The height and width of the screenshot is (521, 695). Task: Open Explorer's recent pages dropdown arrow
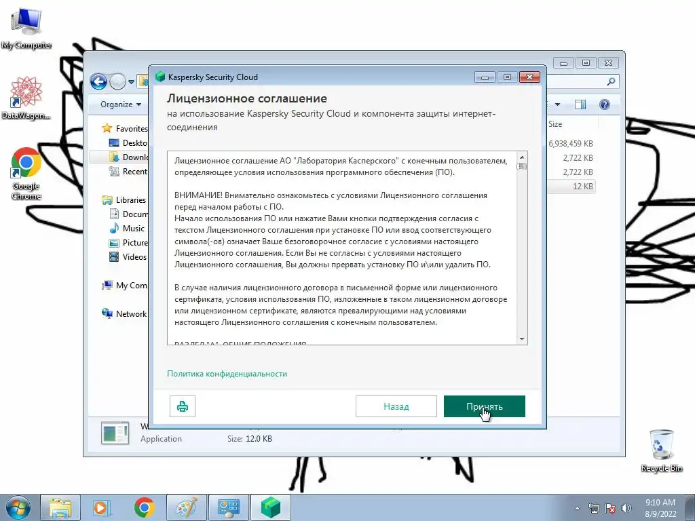coord(131,82)
